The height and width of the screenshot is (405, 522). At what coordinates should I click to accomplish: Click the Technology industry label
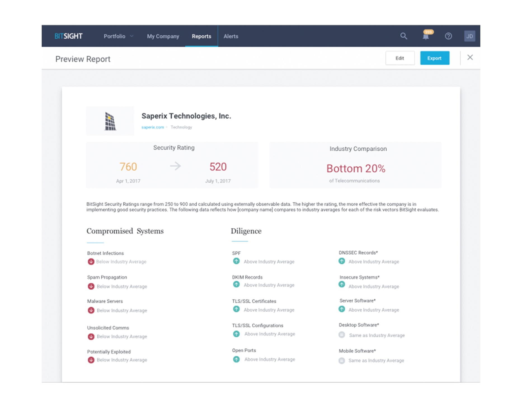pyautogui.click(x=181, y=127)
